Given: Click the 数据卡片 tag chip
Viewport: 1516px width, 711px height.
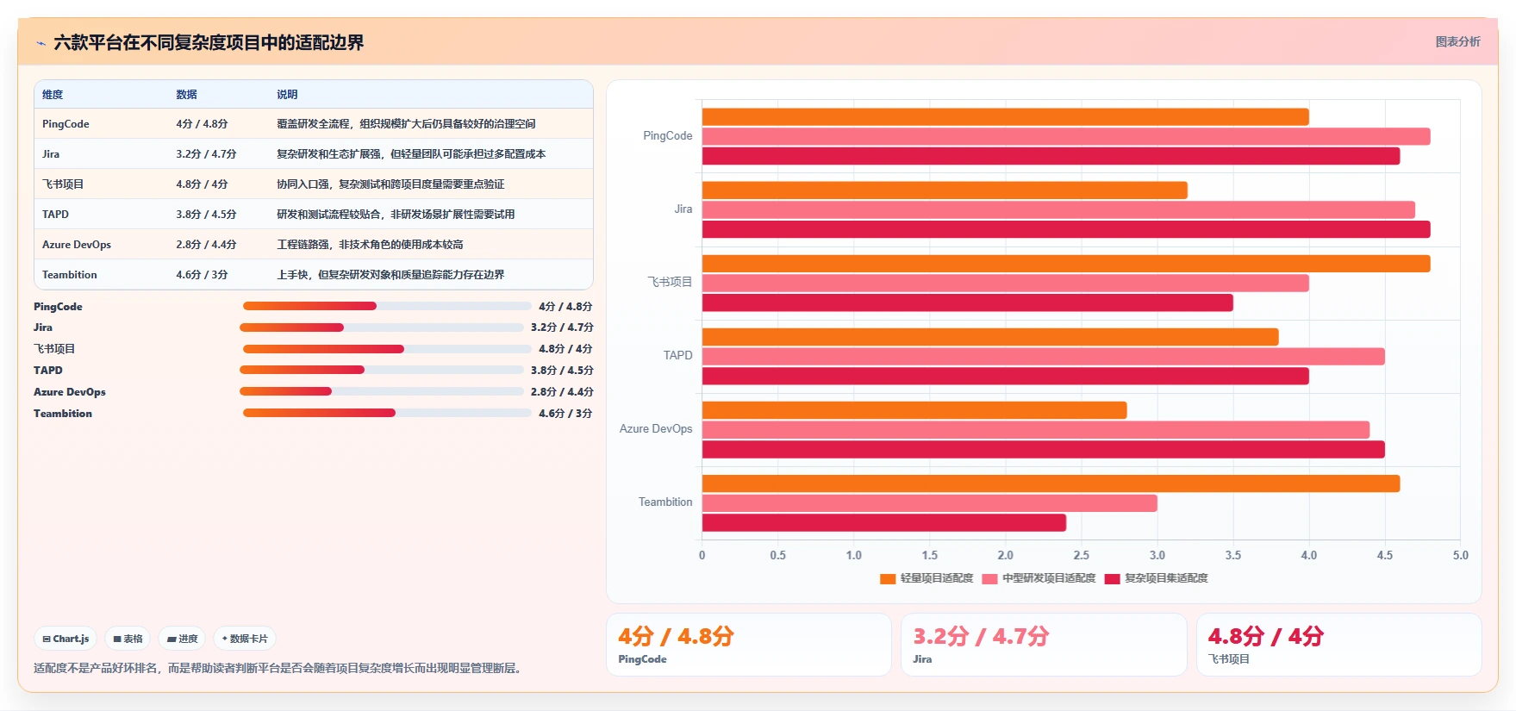Looking at the screenshot, I should click(x=245, y=639).
